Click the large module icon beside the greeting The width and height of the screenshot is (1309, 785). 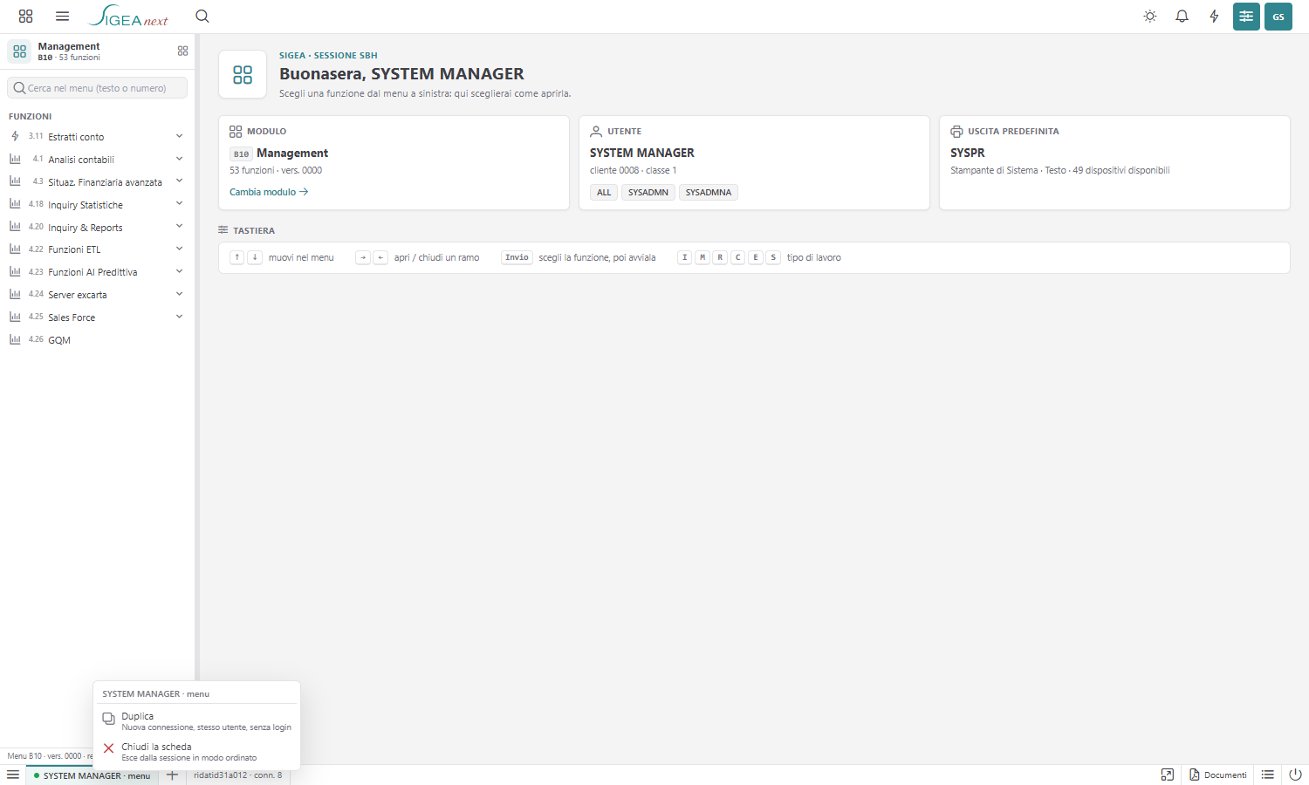(243, 75)
